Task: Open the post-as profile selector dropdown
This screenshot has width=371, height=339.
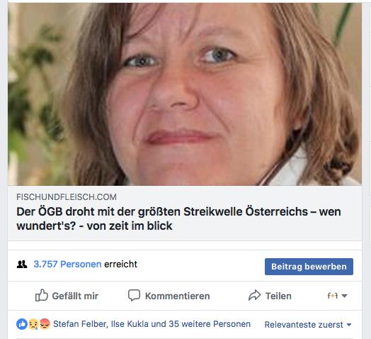Action: click(338, 296)
